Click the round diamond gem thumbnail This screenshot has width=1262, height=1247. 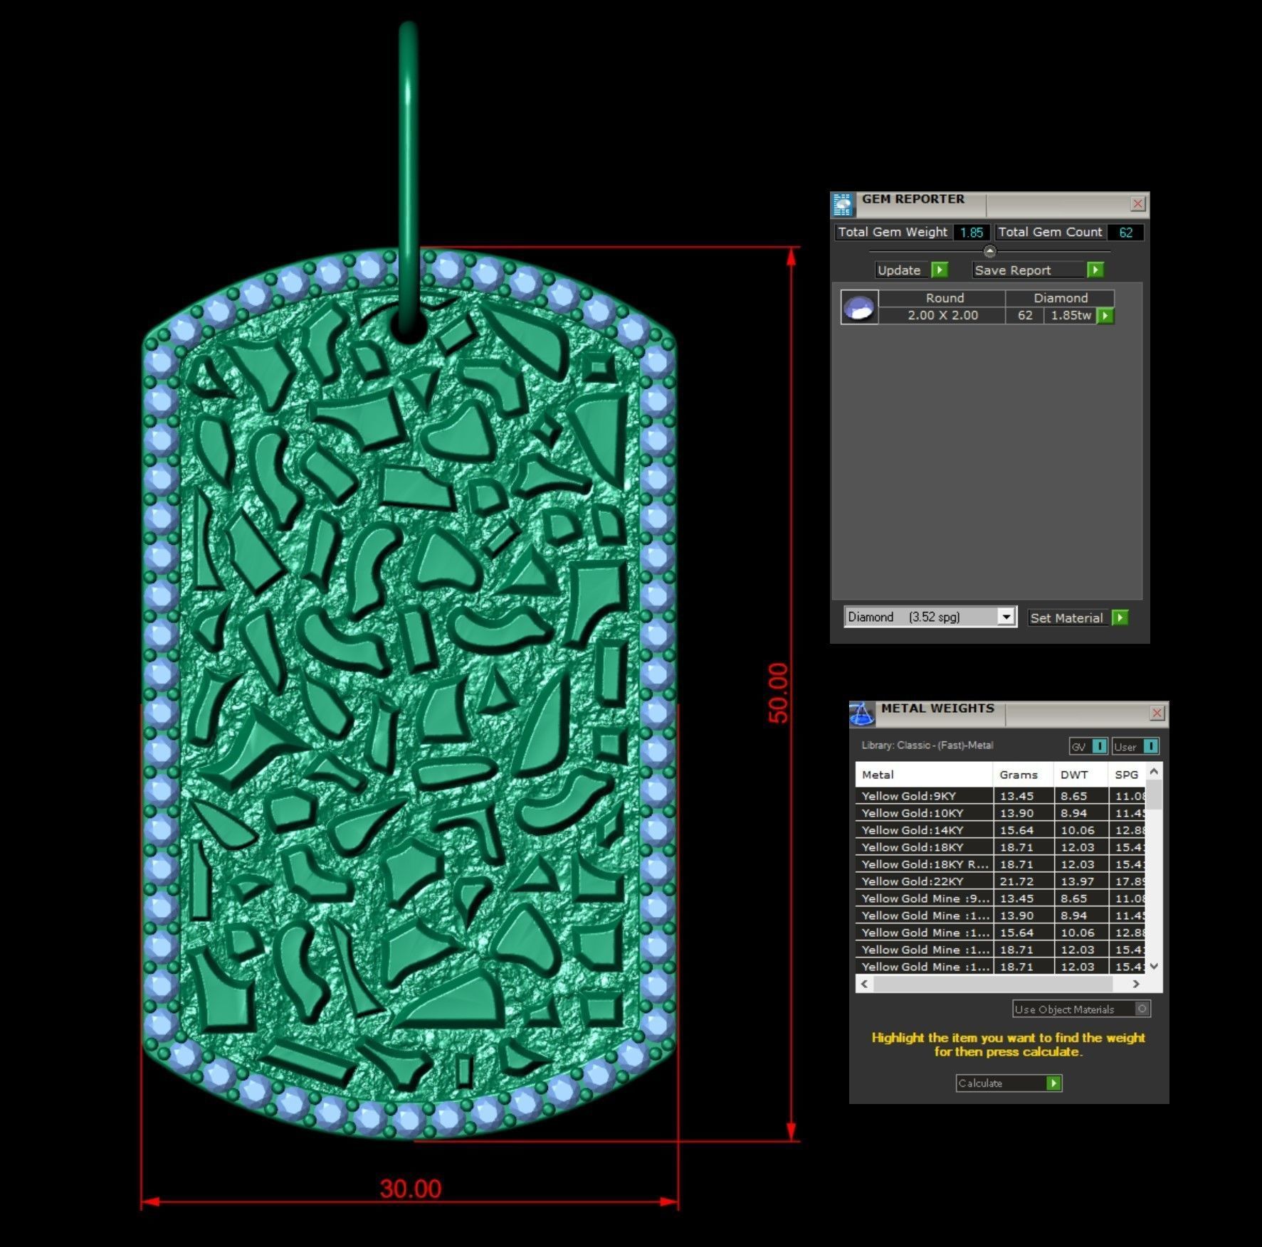pyautogui.click(x=859, y=308)
